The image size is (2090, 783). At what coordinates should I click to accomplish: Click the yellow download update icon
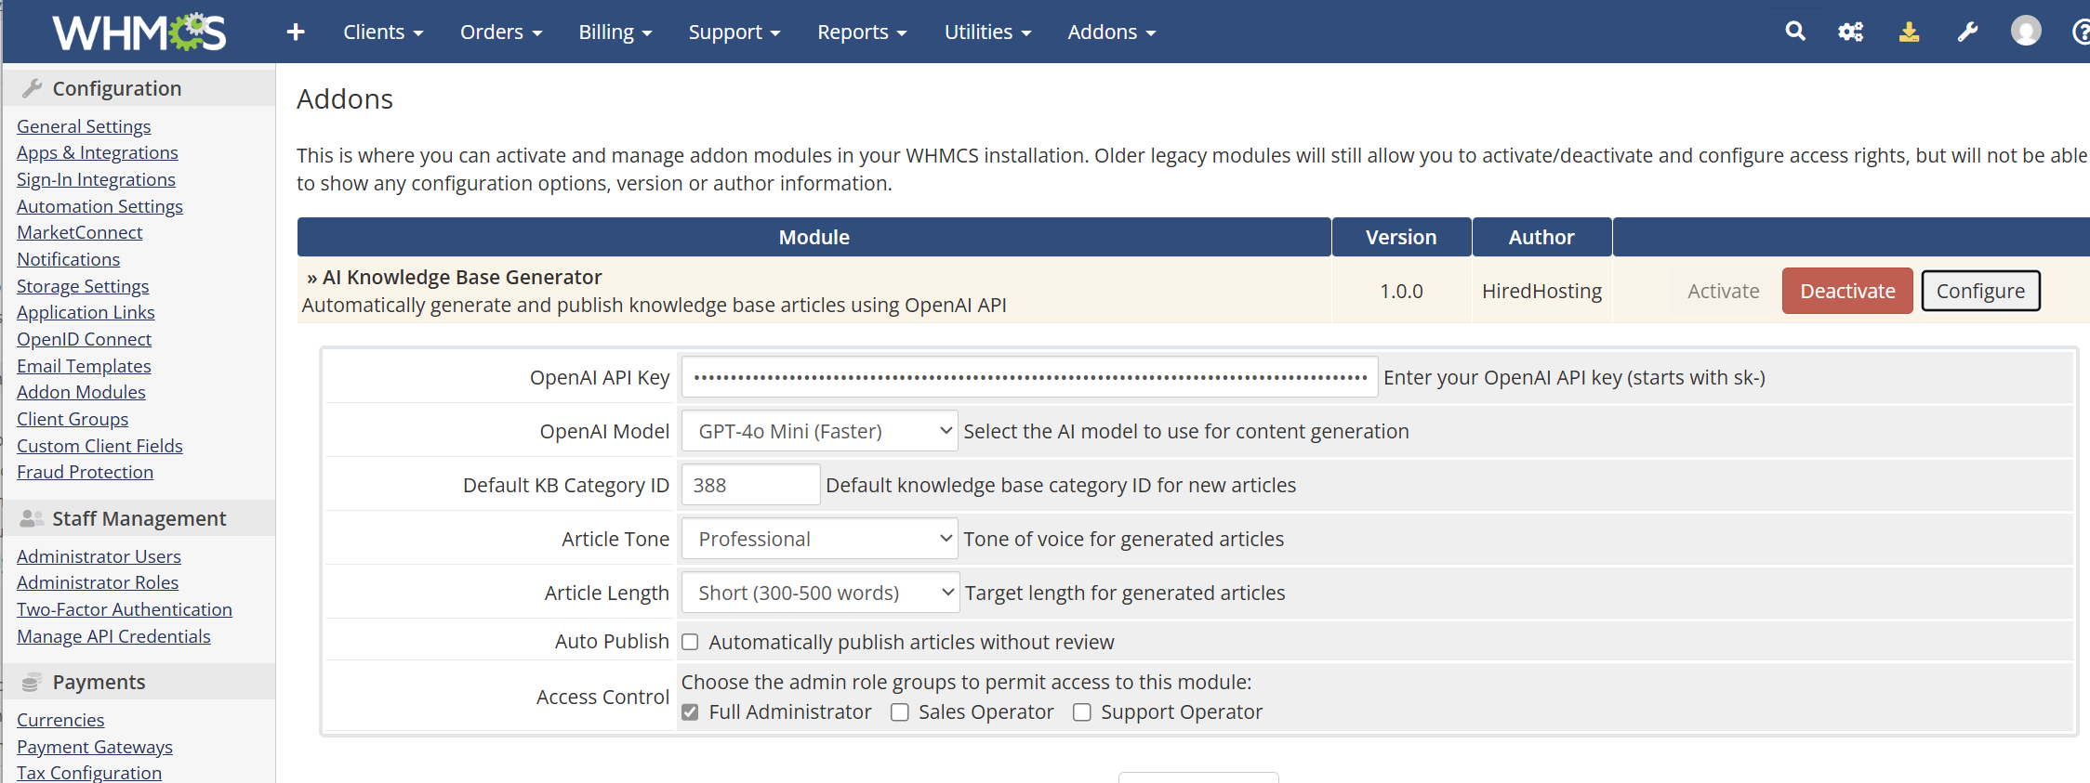(1909, 33)
